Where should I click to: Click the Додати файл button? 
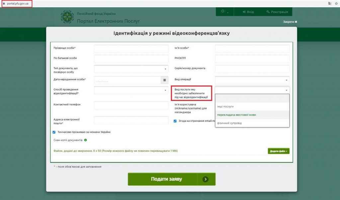click(x=279, y=151)
